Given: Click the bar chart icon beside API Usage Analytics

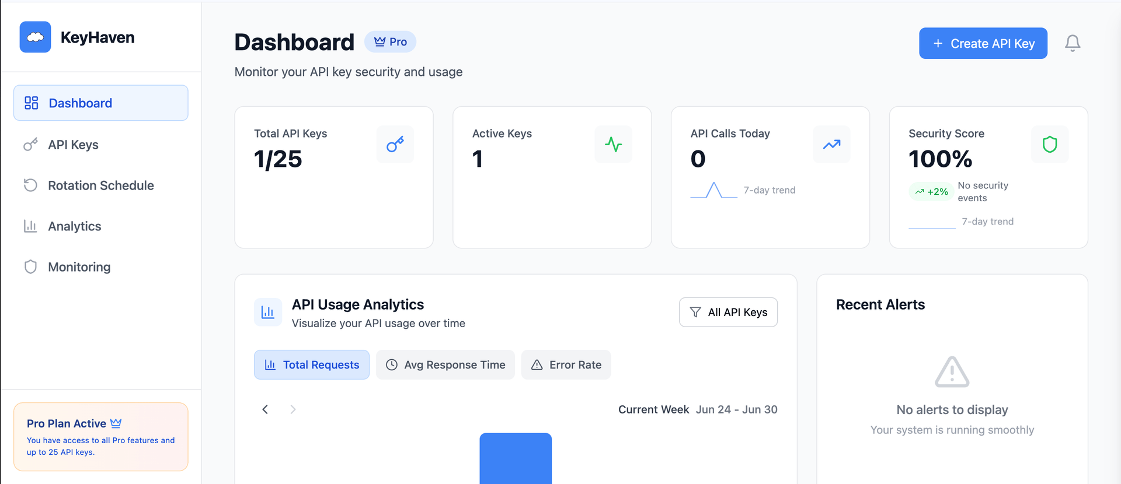Looking at the screenshot, I should (268, 312).
